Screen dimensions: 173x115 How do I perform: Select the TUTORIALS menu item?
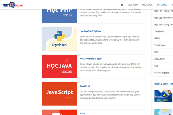tap(162, 5)
